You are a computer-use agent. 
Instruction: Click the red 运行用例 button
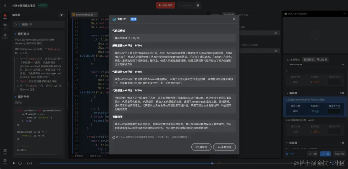click(x=165, y=5)
